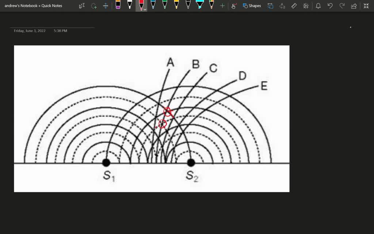Select the blue pen
374x234 pixels.
[153, 4]
